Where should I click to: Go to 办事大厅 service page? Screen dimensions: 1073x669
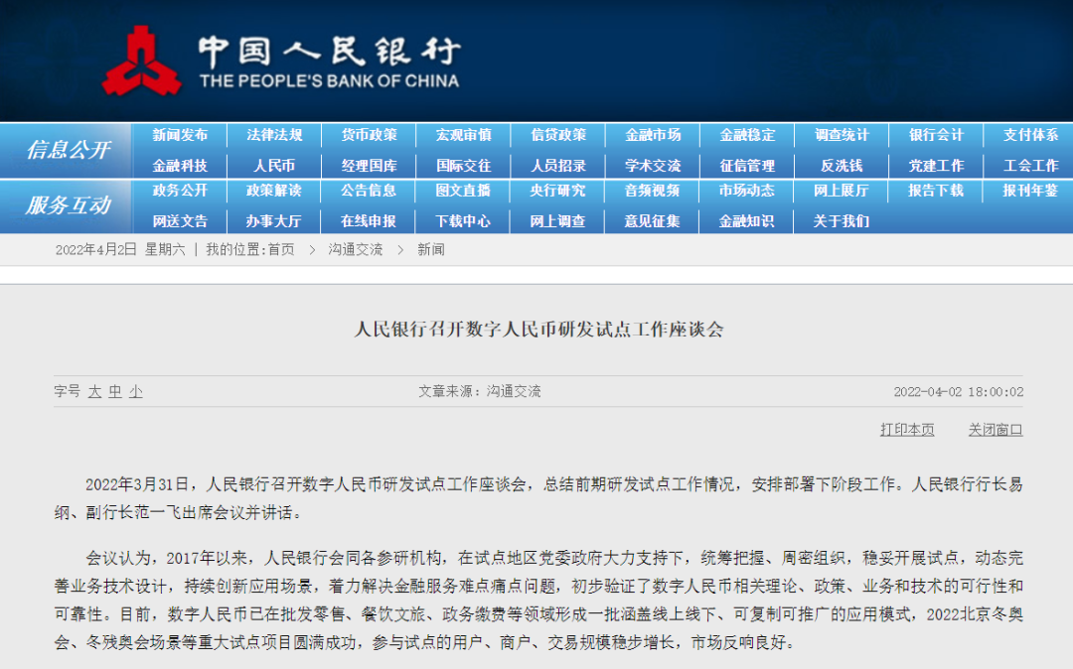(x=274, y=221)
